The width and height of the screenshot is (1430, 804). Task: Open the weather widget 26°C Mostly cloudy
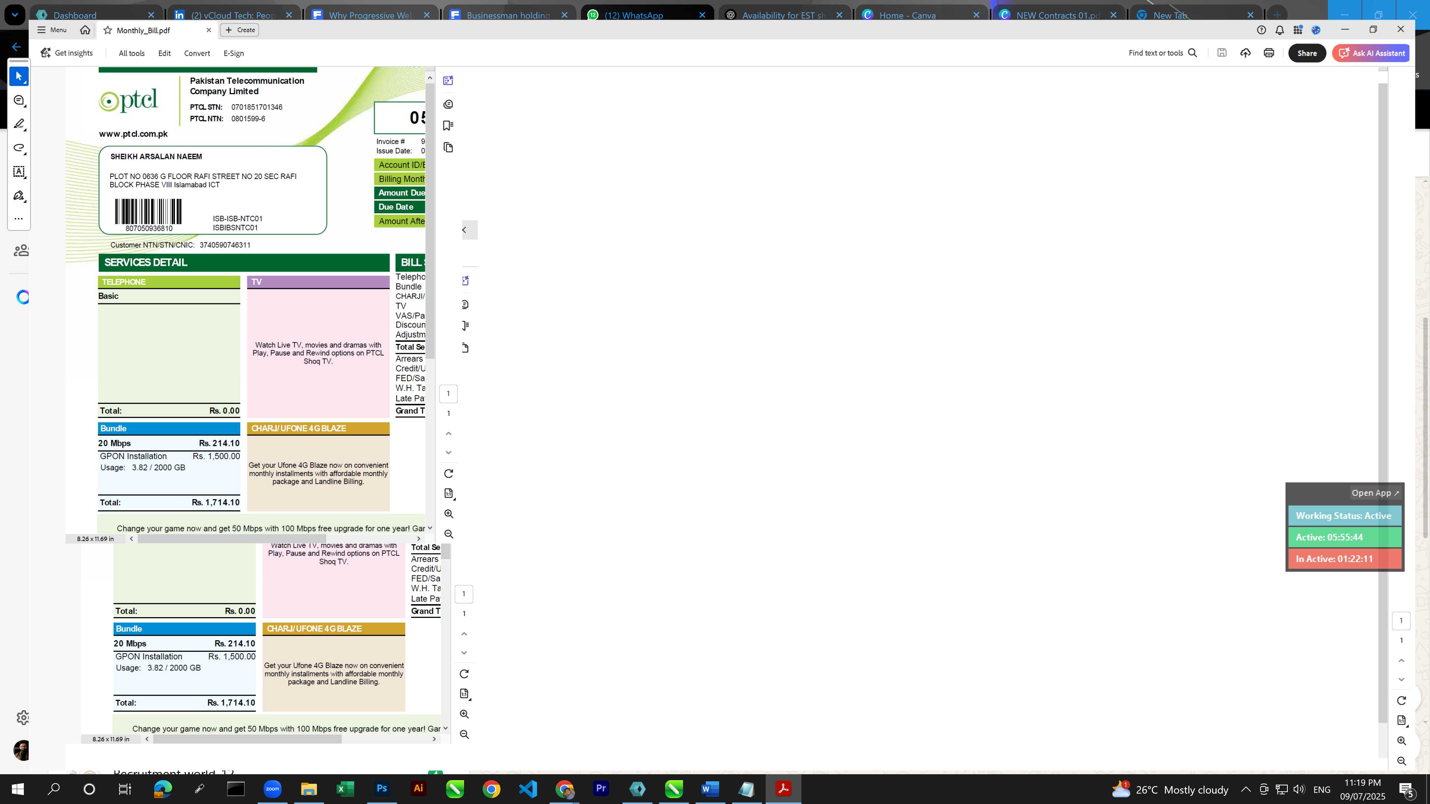[x=1170, y=789]
